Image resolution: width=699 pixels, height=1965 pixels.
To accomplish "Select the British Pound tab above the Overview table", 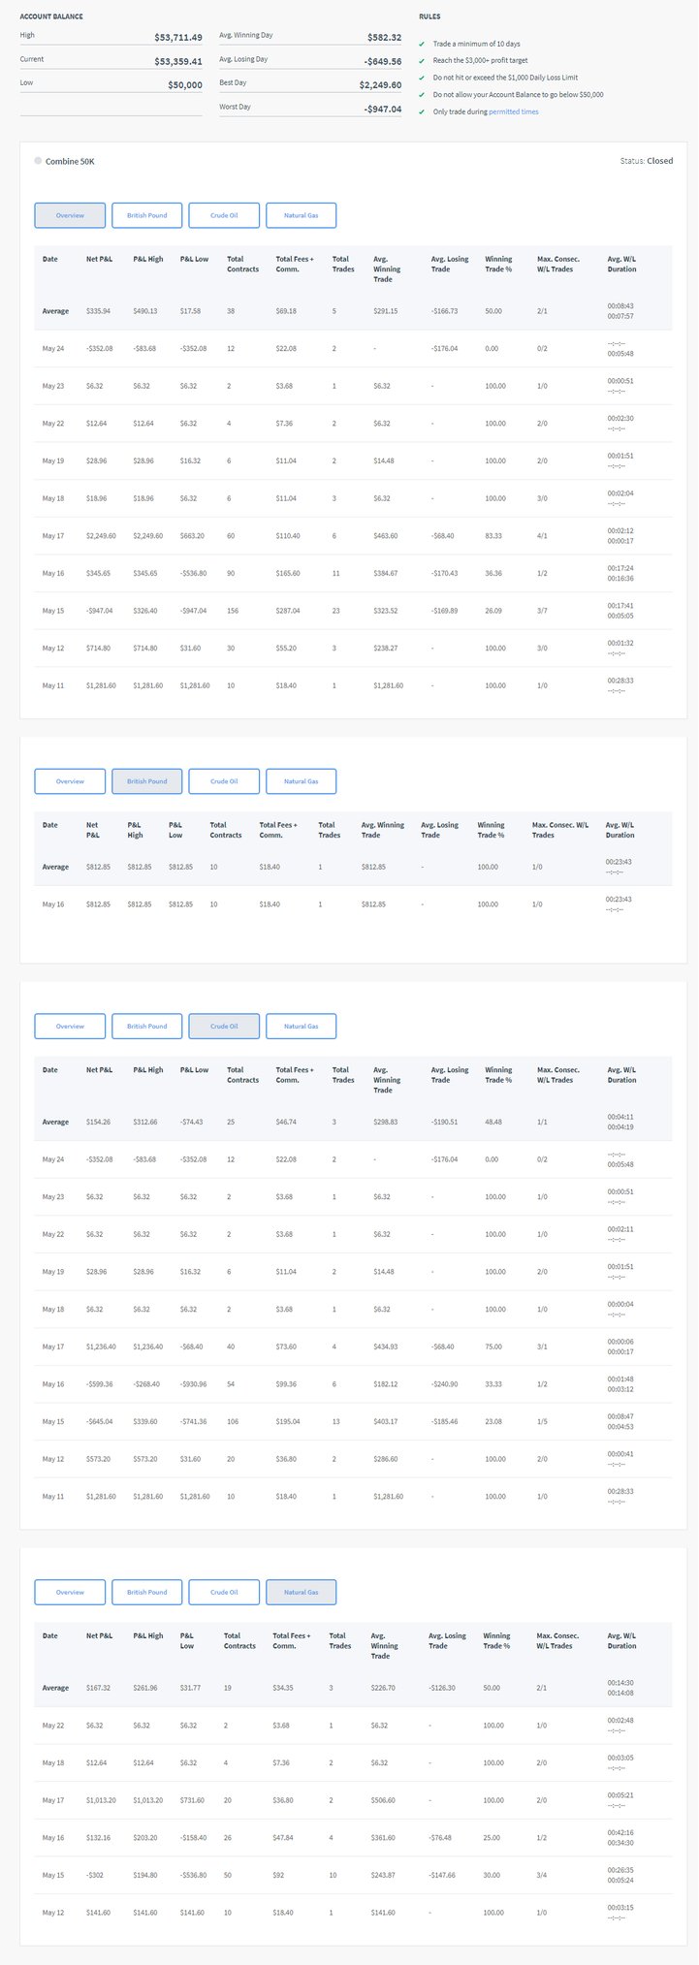I will pyautogui.click(x=146, y=215).
